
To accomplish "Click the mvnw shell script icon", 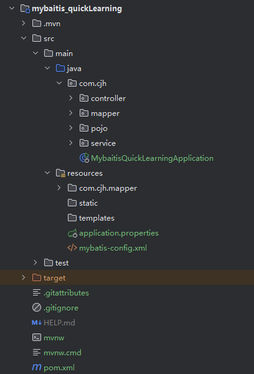I will [37, 337].
